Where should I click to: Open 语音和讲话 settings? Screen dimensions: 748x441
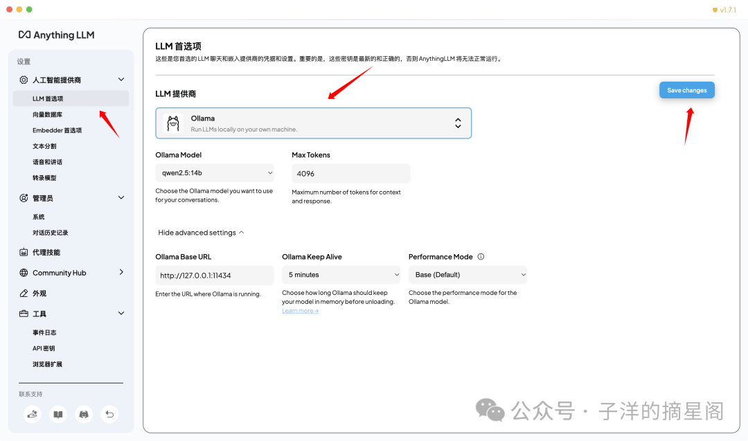click(47, 162)
